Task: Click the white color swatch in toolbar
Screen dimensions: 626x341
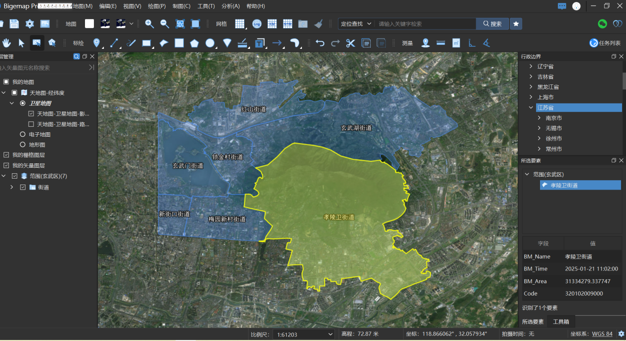Action: point(89,23)
